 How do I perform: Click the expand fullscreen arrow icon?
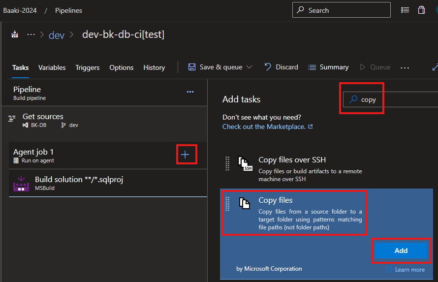pyautogui.click(x=435, y=67)
